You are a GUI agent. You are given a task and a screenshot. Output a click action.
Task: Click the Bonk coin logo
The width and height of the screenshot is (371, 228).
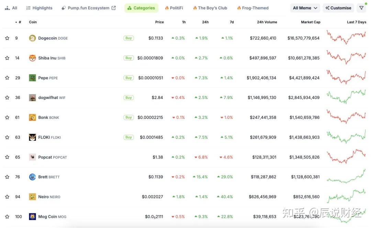pyautogui.click(x=32, y=117)
